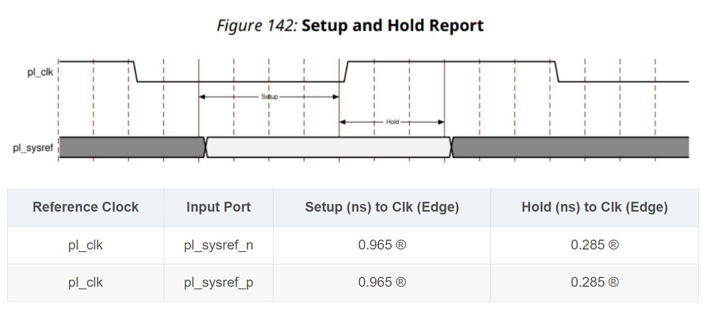Click the Hold (ns) to Clk (Edge) header
Viewport: 705px width, 312px height.
tap(595, 207)
